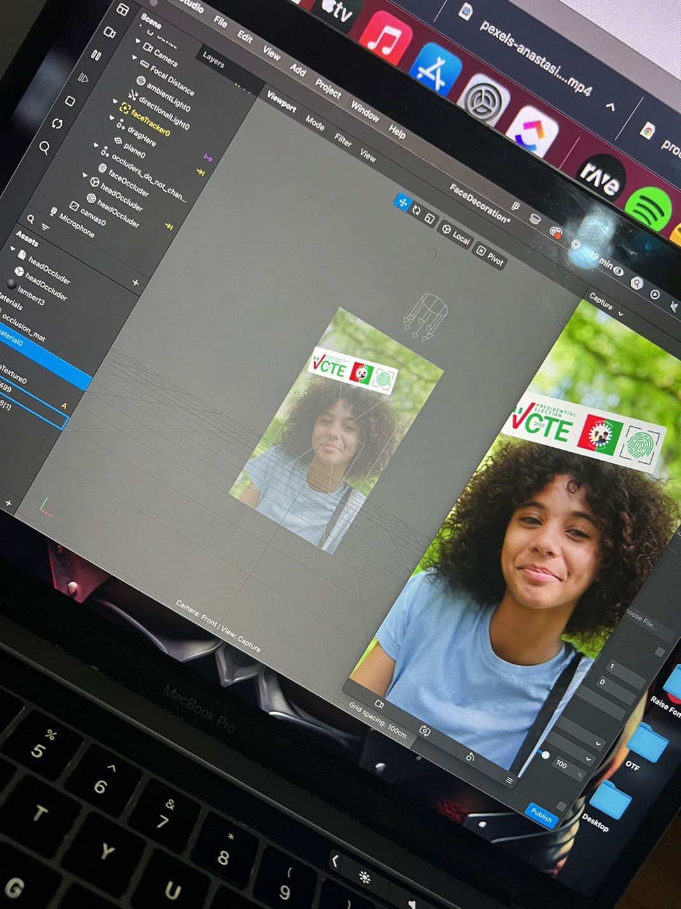Click the magnifier icon in left toolbar
The image size is (681, 909).
45,148
